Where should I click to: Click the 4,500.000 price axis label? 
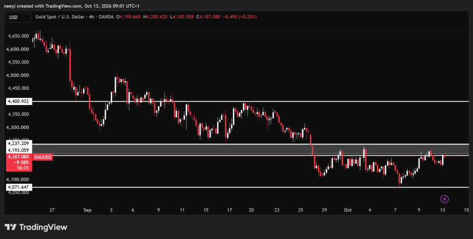[x=18, y=75]
